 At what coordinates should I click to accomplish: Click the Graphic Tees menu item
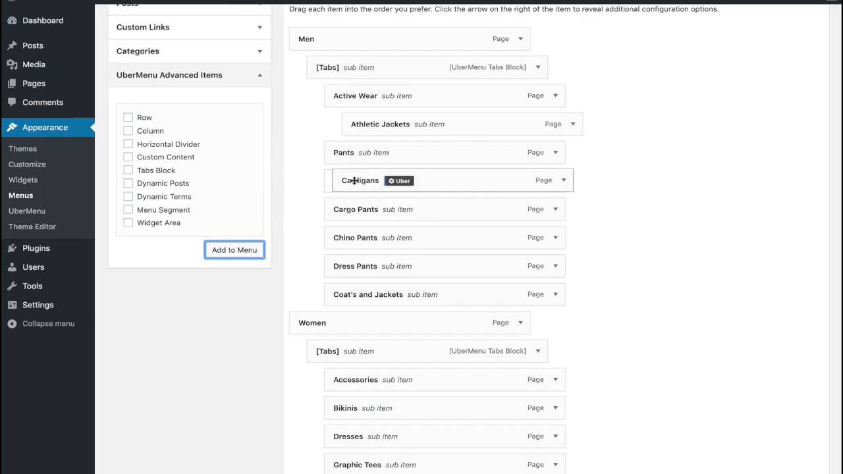(x=445, y=464)
